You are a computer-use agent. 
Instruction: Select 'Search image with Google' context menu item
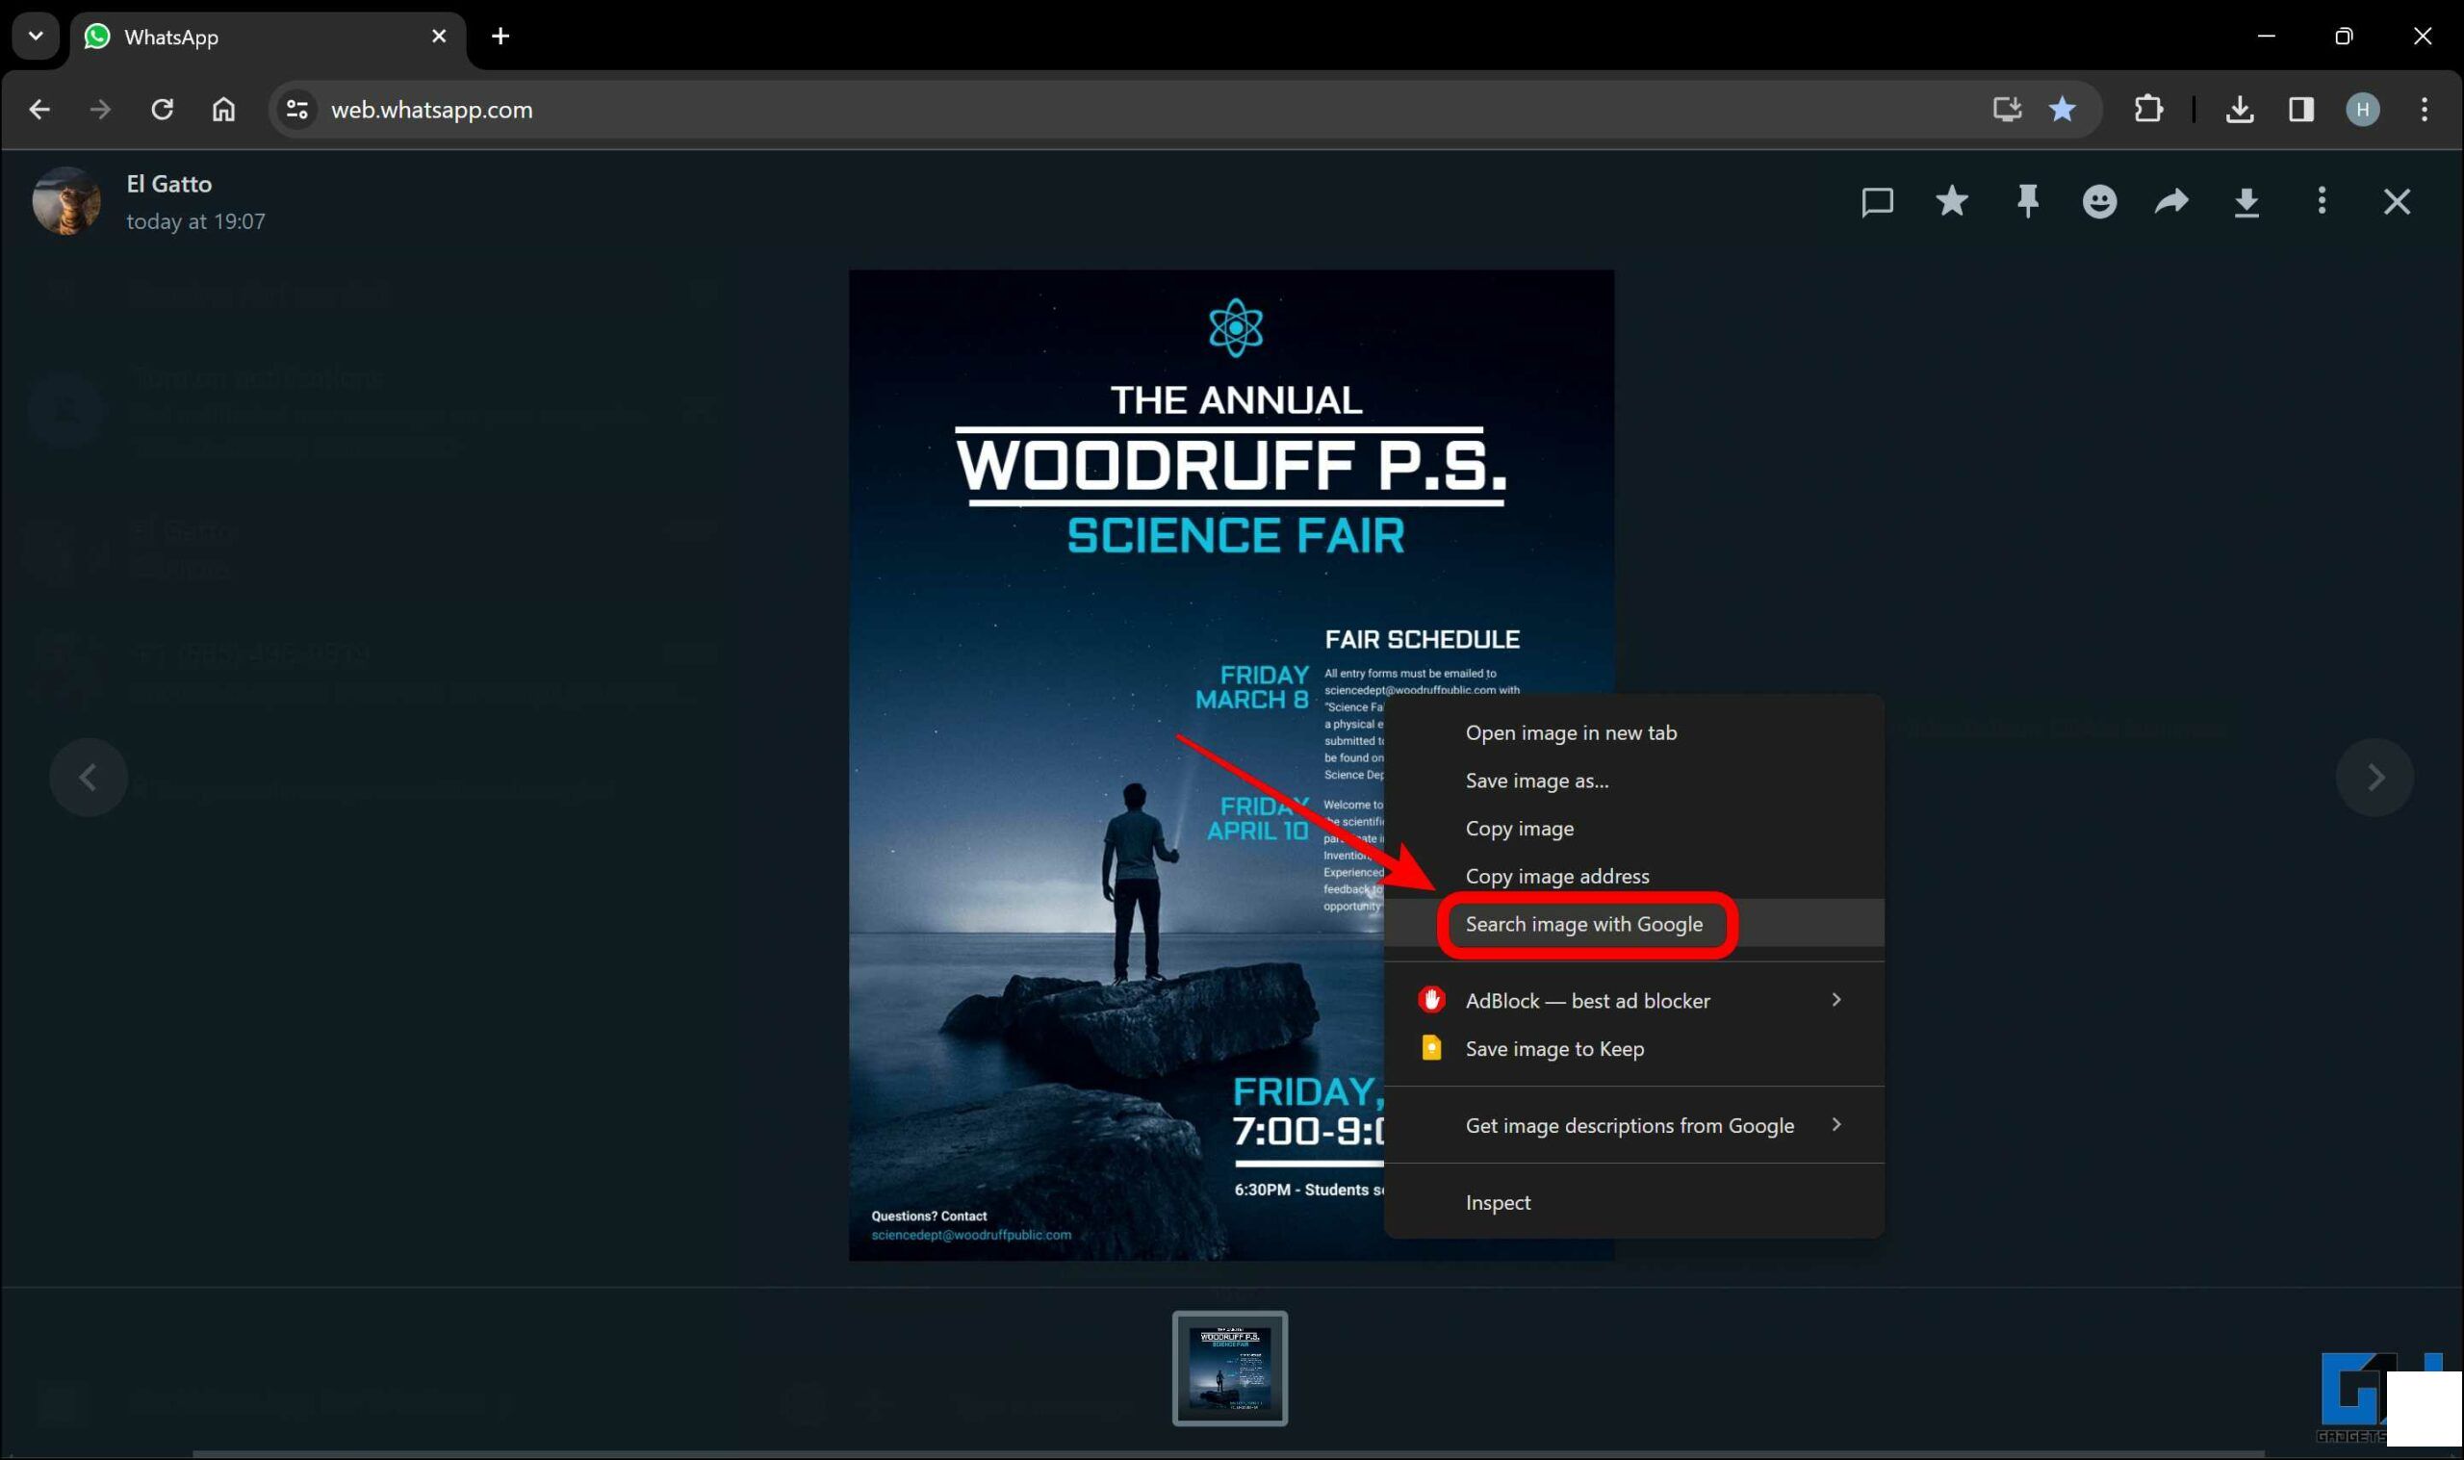click(x=1583, y=923)
